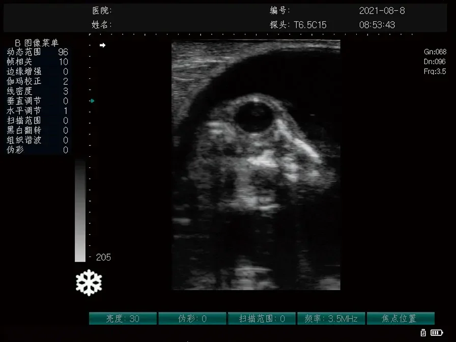Select the 亮度: 30 brightness button
The width and height of the screenshot is (456, 342).
pos(123,319)
